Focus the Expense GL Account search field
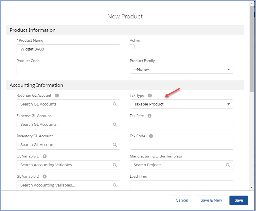Viewport: 256px width, 211px height. coord(68,125)
